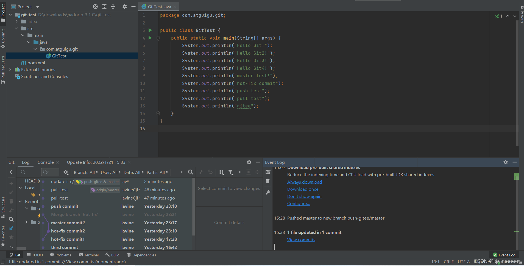The height and width of the screenshot is (266, 524).
Task: Open the Build tool window tab
Action: (112, 255)
